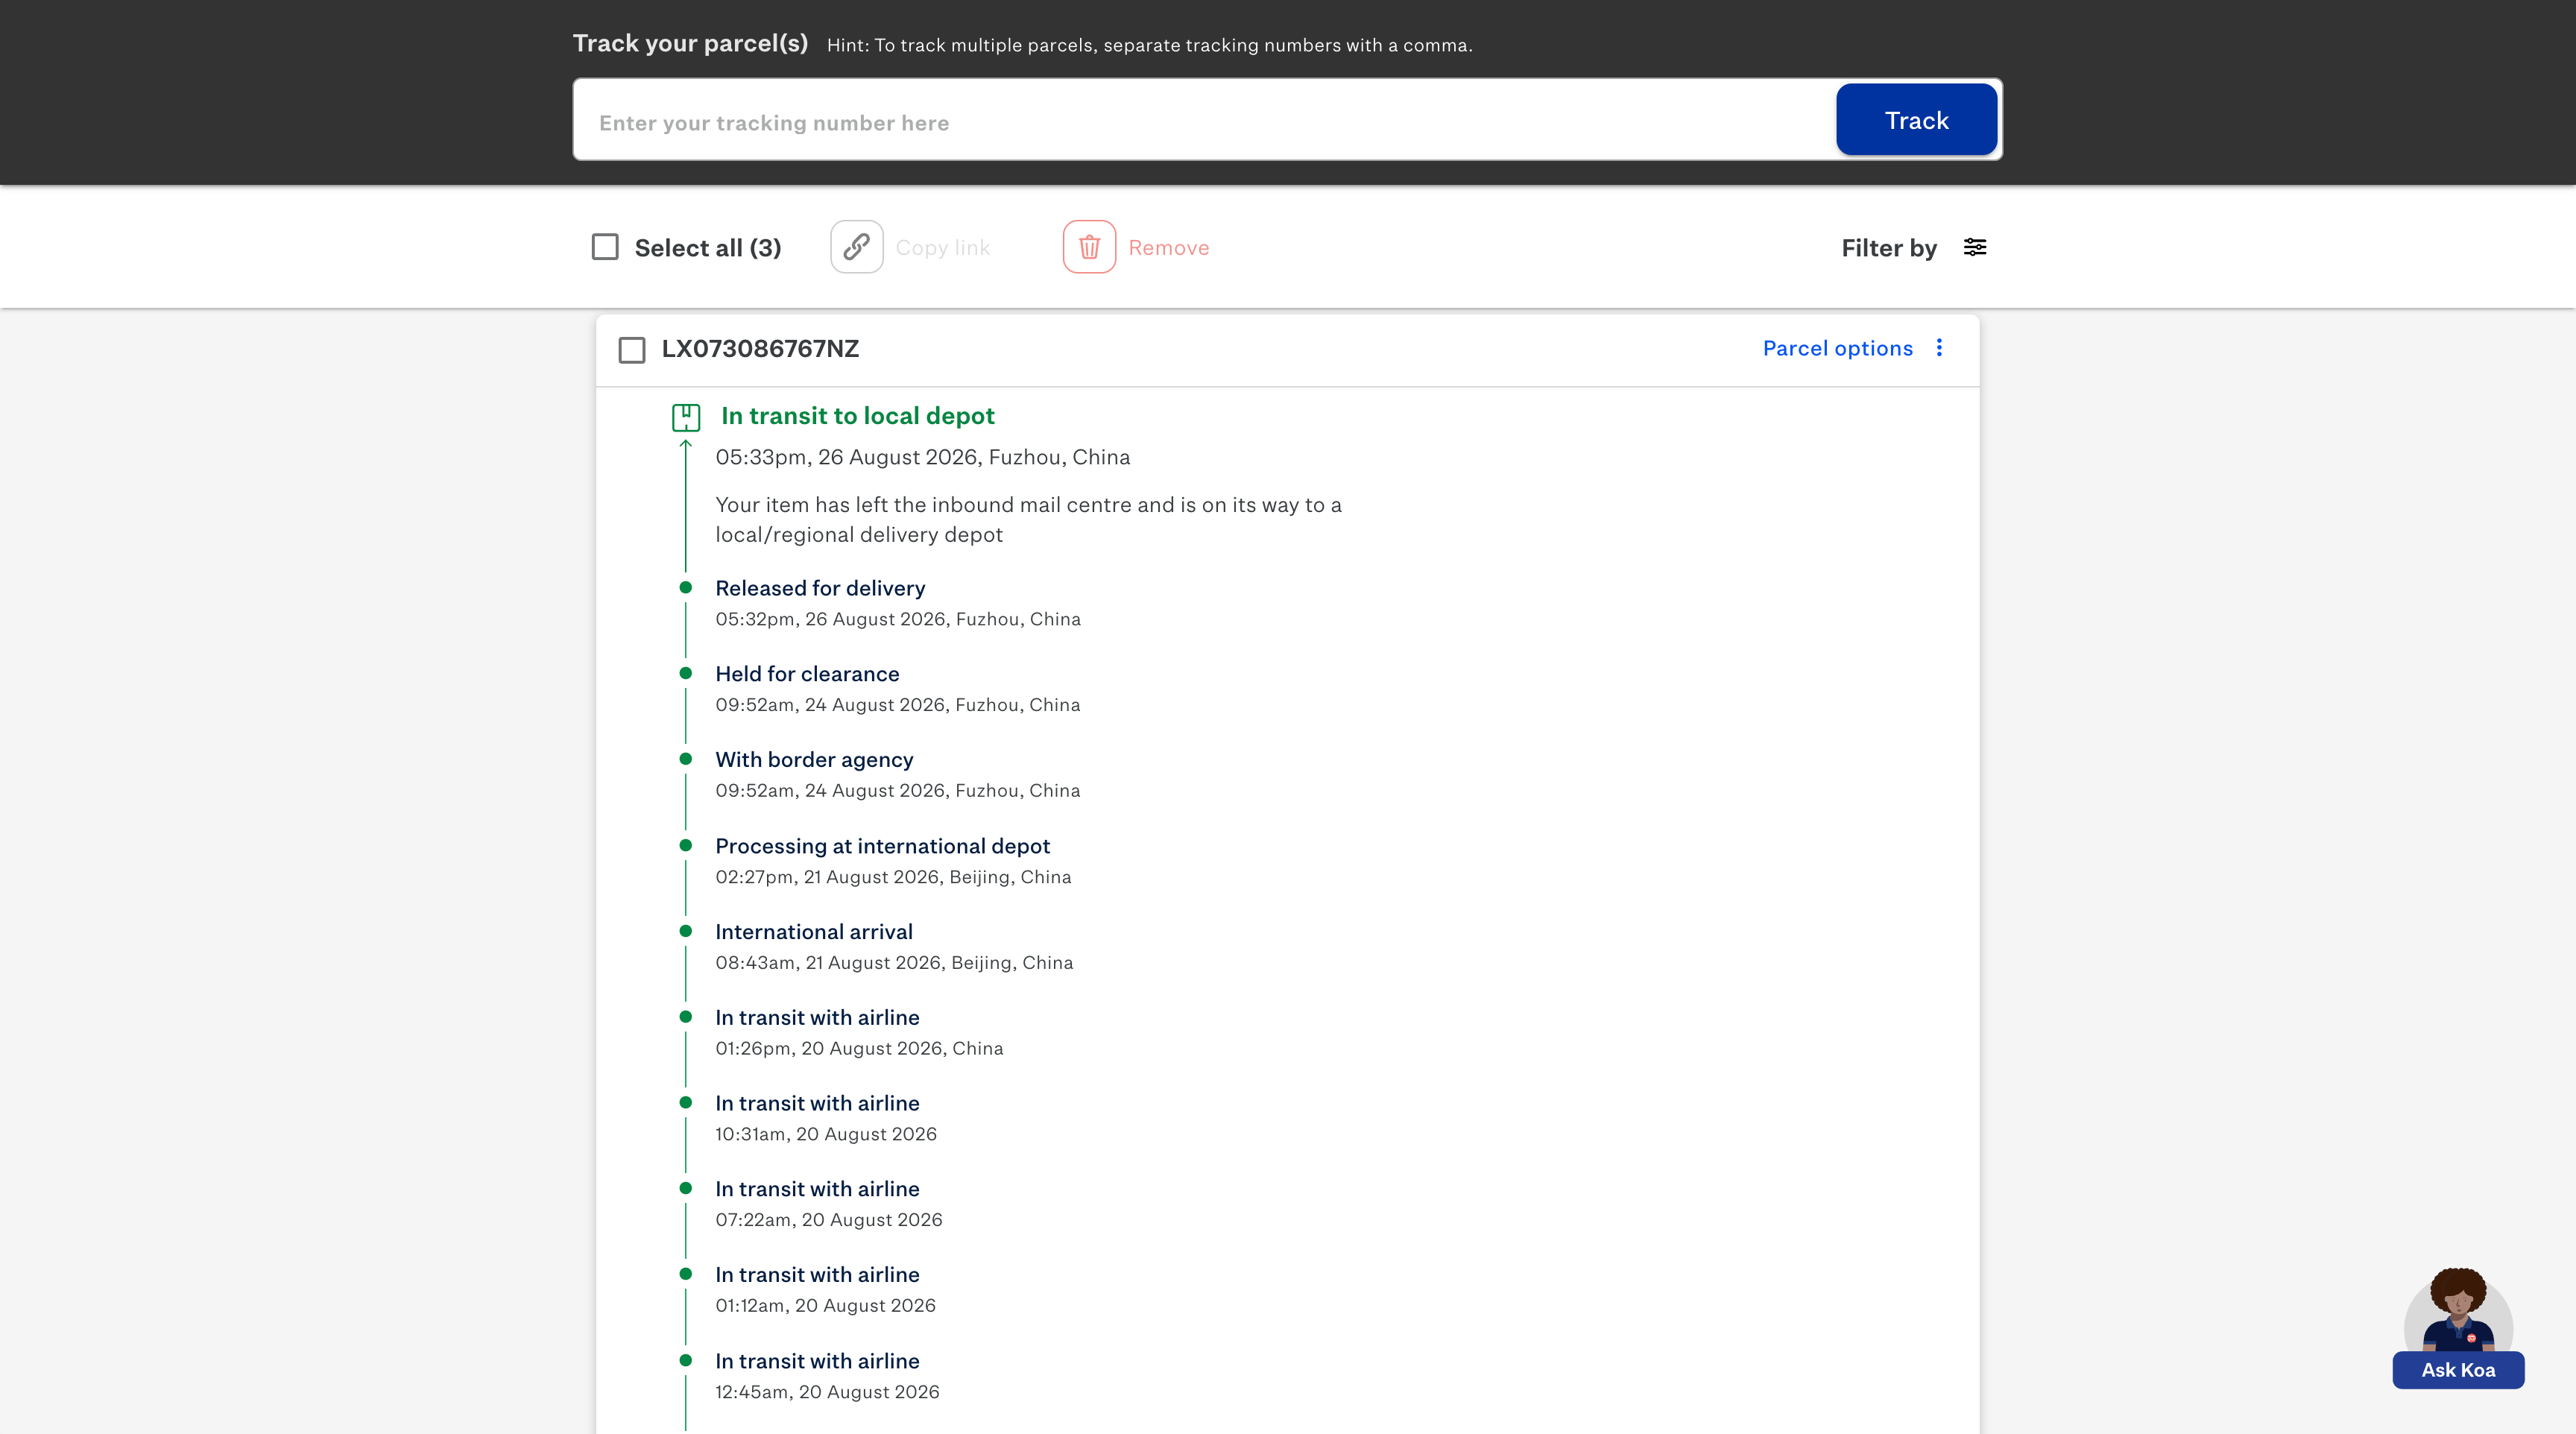2576x1434 pixels.
Task: Click '01:12am, 20 August 2026' timestamp
Action: click(x=825, y=1306)
